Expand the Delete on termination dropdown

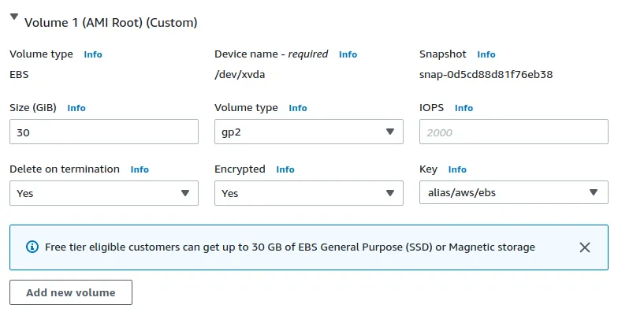[104, 193]
